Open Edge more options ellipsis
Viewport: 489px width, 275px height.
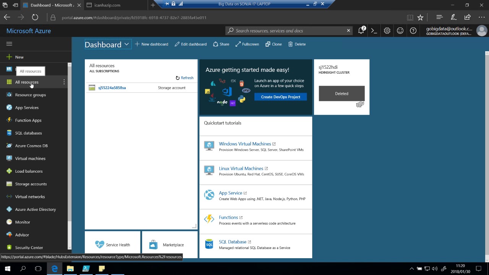point(481,17)
